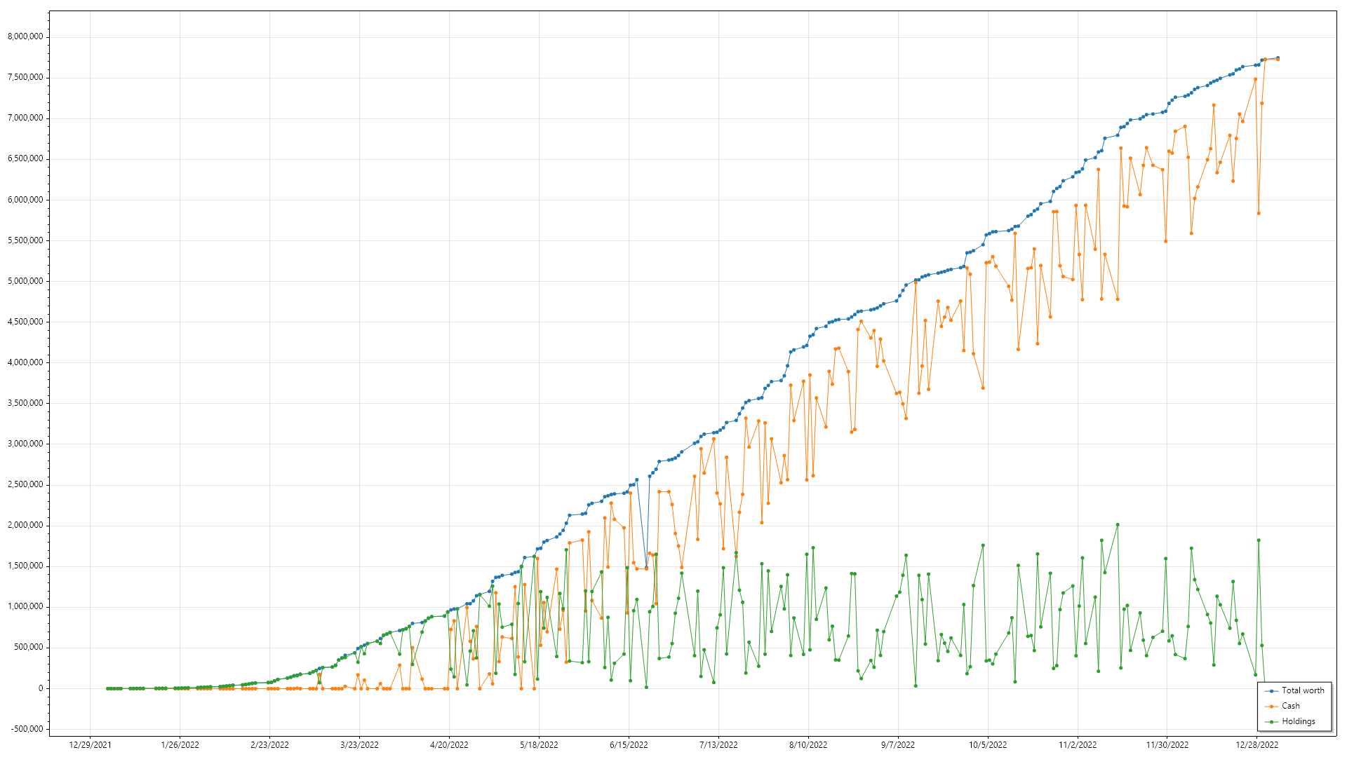Click the Cash legend label
Image resolution: width=1347 pixels, height=757 pixels.
coord(1290,706)
